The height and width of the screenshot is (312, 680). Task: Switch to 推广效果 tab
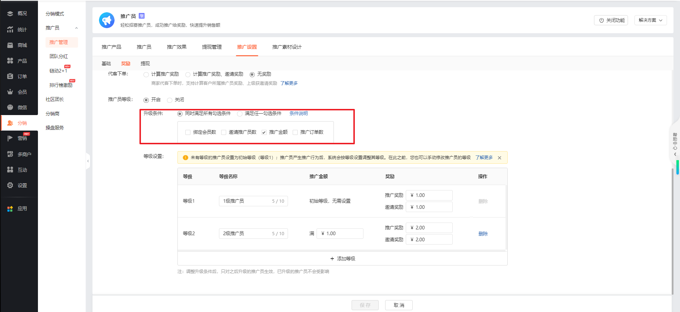click(177, 47)
